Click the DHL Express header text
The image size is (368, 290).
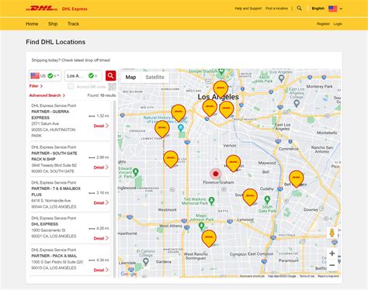(x=75, y=9)
